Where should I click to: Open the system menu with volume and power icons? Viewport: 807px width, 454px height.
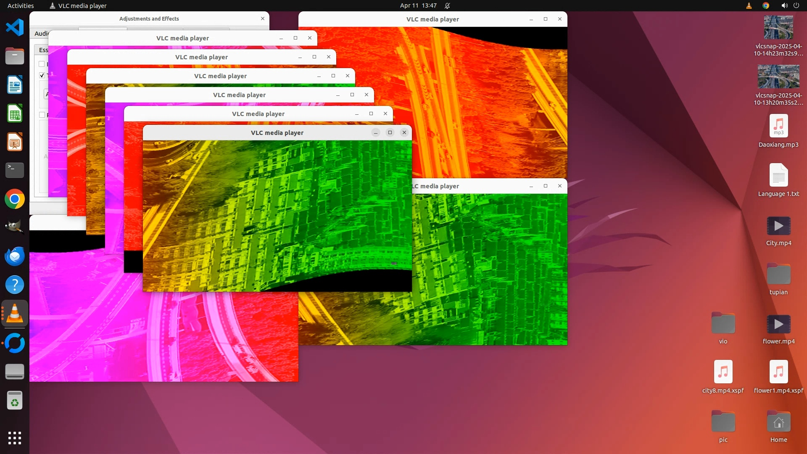pos(790,5)
